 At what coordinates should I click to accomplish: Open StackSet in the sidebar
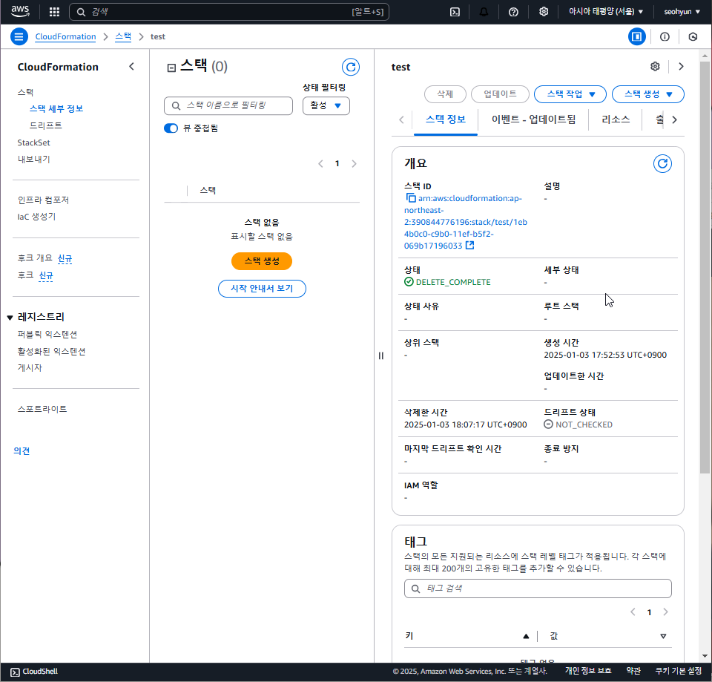[x=33, y=142]
